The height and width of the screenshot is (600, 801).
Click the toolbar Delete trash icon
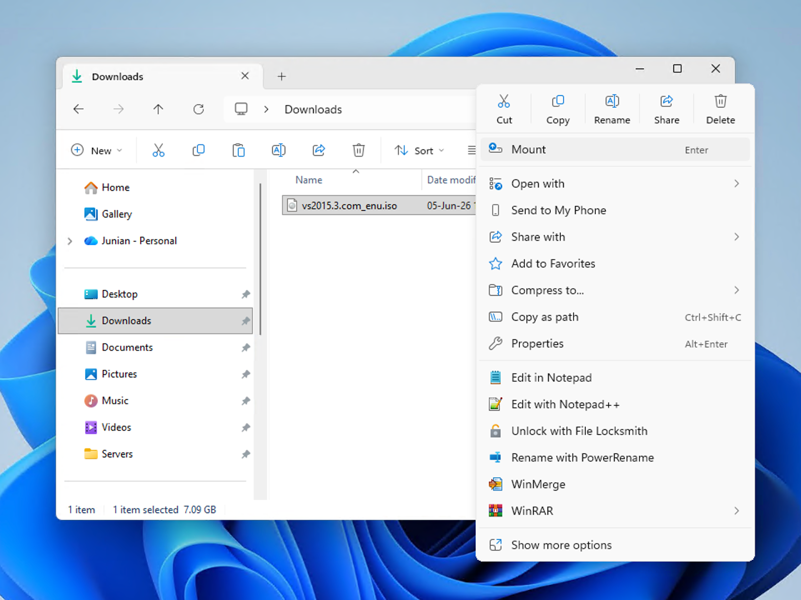tap(358, 150)
